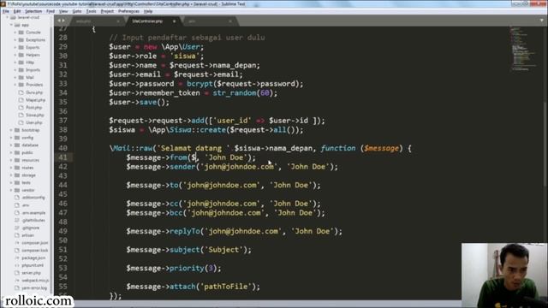Image resolution: width=548 pixels, height=308 pixels.
Task: Open the Selection menu
Action: (x=33, y=11)
